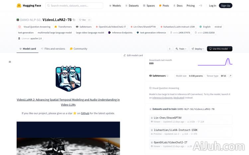
Task: Click the Safetensors info icon
Action: [x=167, y=76]
